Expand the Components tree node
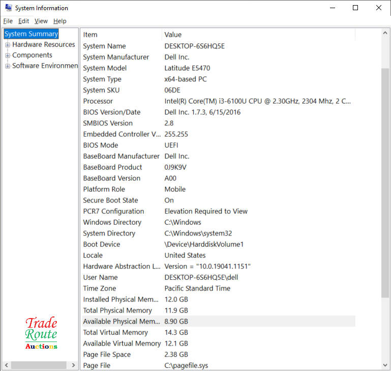This screenshot has width=391, height=371. tap(8, 56)
